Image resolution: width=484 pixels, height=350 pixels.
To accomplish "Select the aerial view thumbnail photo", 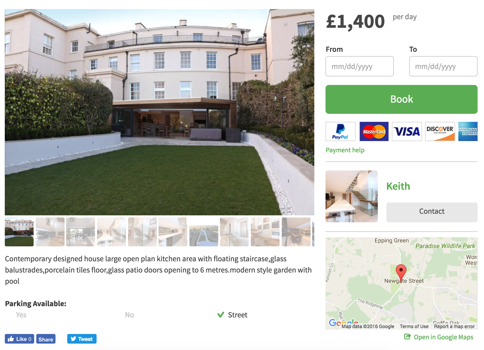I will click(x=204, y=232).
